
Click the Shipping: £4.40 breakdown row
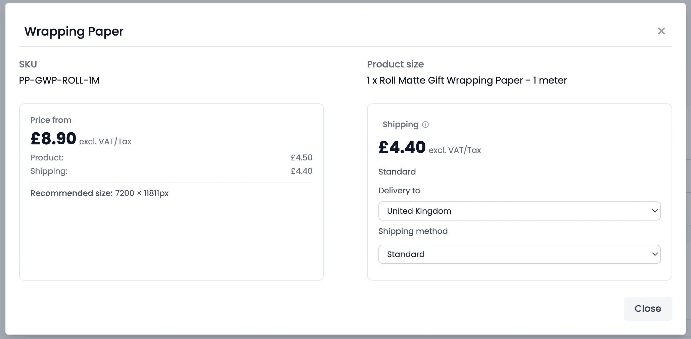click(171, 171)
